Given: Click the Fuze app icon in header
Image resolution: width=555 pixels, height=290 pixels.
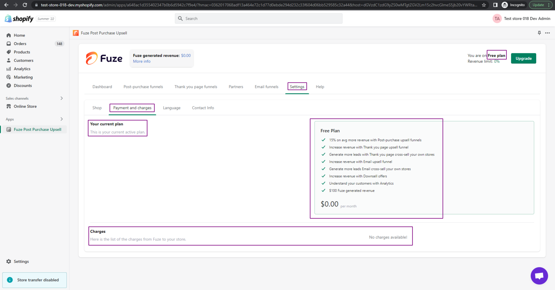Looking at the screenshot, I should click(76, 33).
